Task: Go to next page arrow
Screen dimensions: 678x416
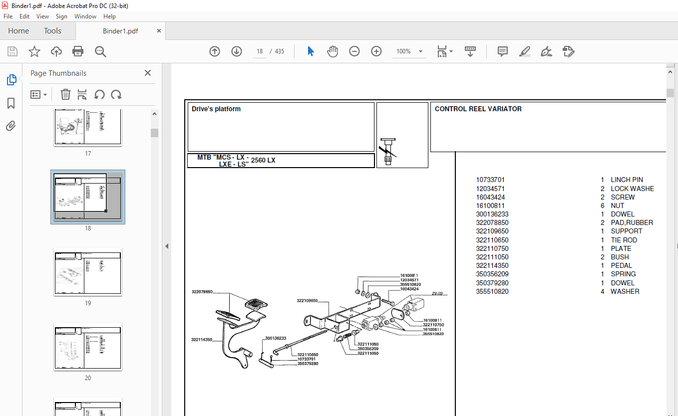Action: tap(237, 51)
